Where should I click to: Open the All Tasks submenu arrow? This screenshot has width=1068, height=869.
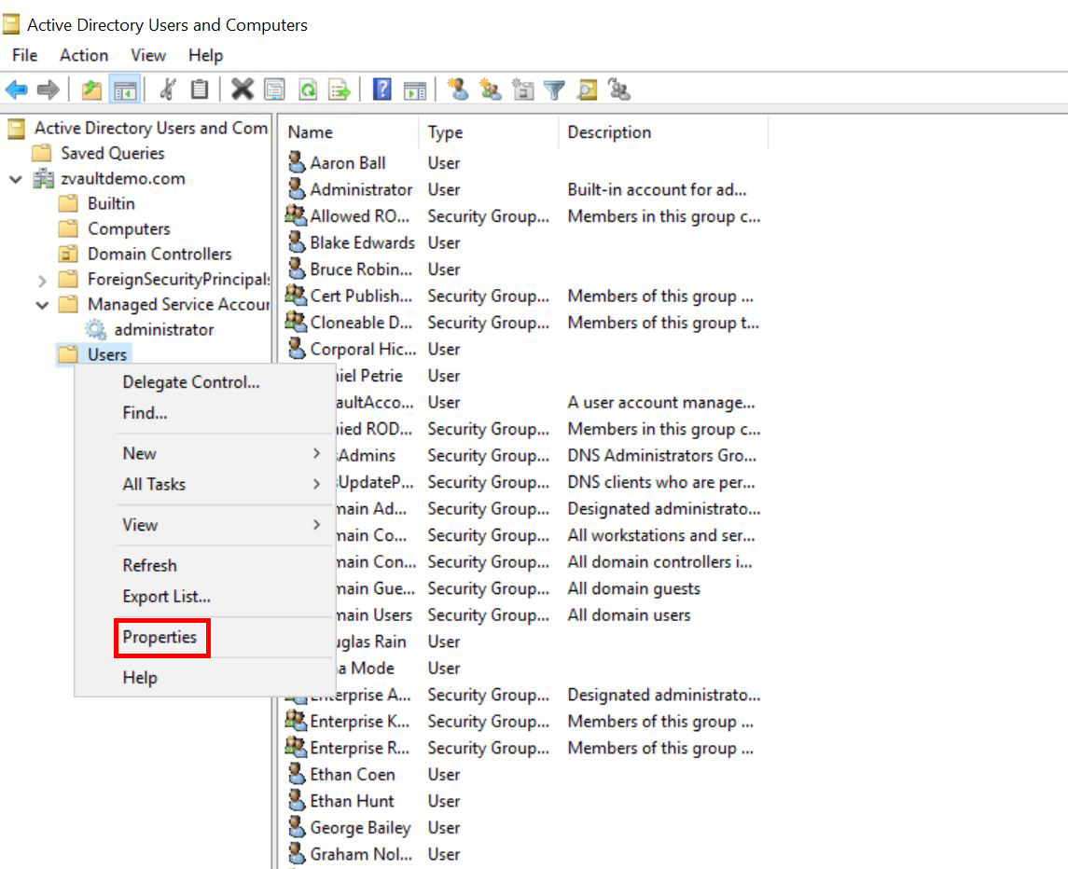[316, 484]
